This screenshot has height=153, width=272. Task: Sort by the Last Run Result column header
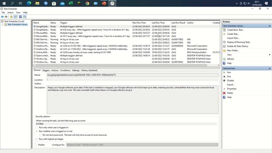(178, 23)
